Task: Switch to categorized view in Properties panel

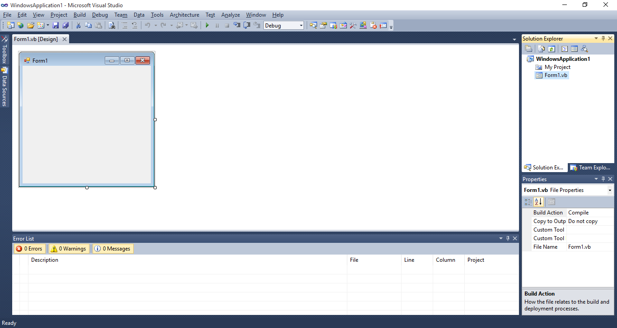Action: (528, 201)
